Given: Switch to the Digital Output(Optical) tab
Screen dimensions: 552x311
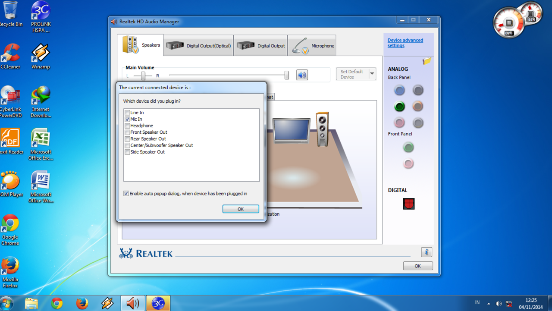Looking at the screenshot, I should click(199, 46).
